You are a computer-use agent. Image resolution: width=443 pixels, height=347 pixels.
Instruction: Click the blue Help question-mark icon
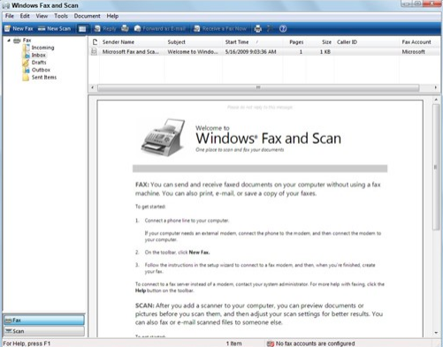283,28
